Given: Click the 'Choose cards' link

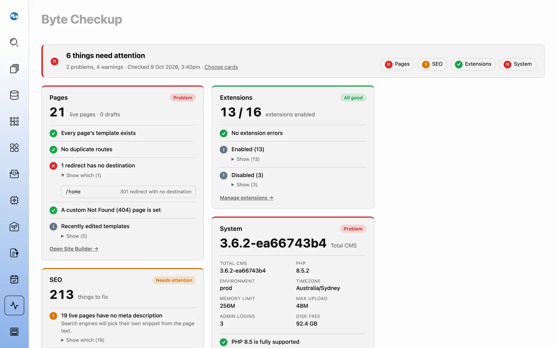Looking at the screenshot, I should tap(221, 67).
